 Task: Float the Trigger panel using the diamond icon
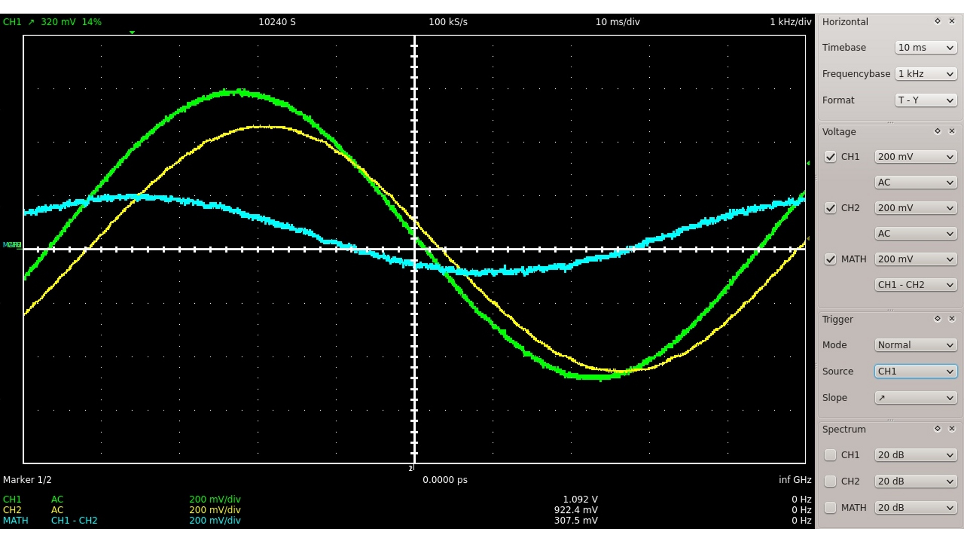[937, 319]
